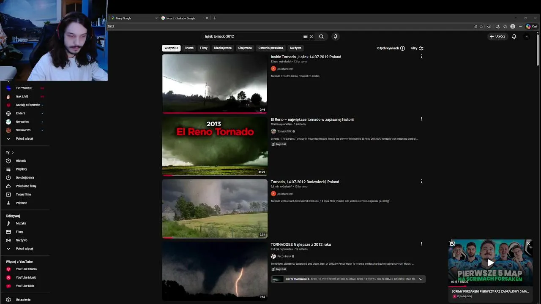
Task: Select the Filmy filter chip
Action: click(204, 48)
